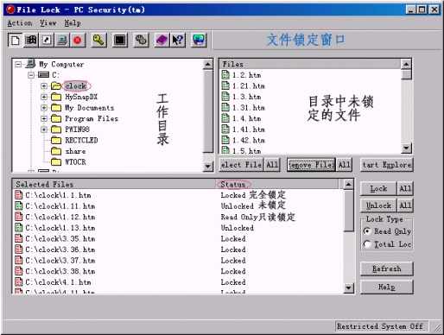Screen dimensions: 444x335
Task: Click file icon of 1.2.htm
Action: point(225,75)
